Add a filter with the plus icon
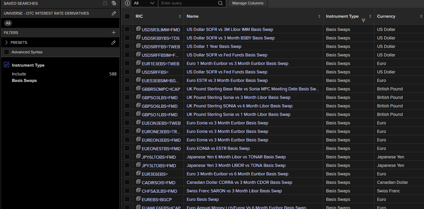Screen dimensions: 424x209 [x=114, y=33]
